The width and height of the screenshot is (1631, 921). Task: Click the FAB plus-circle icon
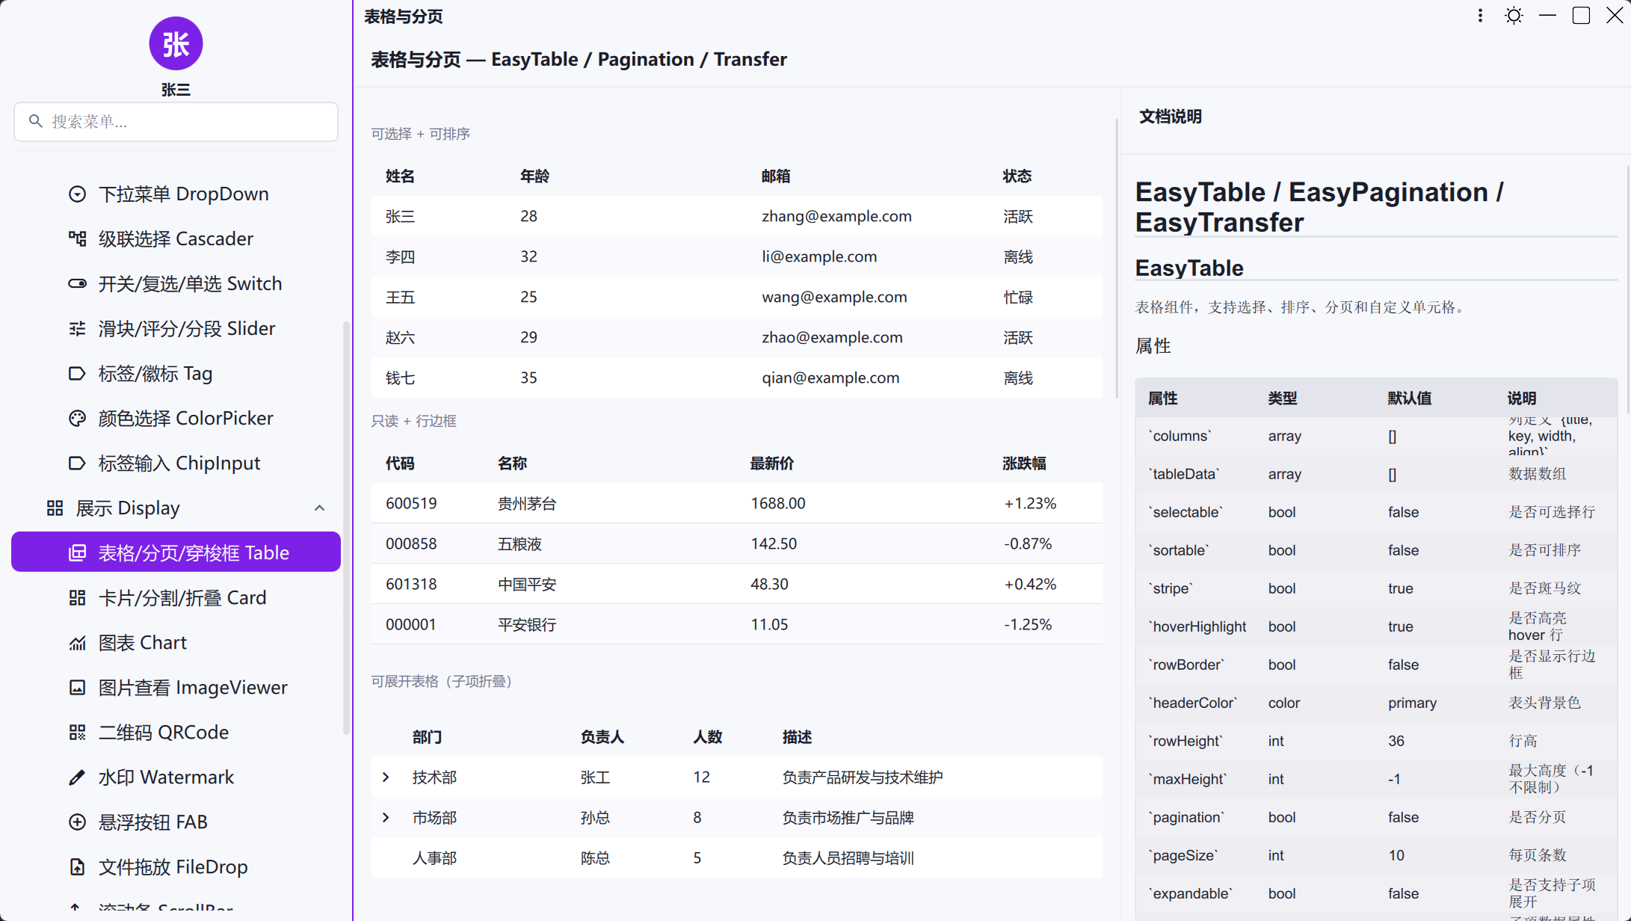click(x=77, y=822)
